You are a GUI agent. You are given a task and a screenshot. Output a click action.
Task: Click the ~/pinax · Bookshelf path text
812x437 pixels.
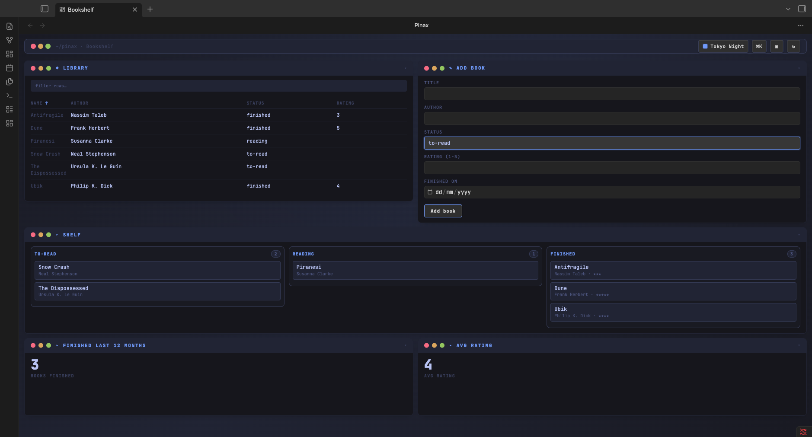tap(84, 46)
